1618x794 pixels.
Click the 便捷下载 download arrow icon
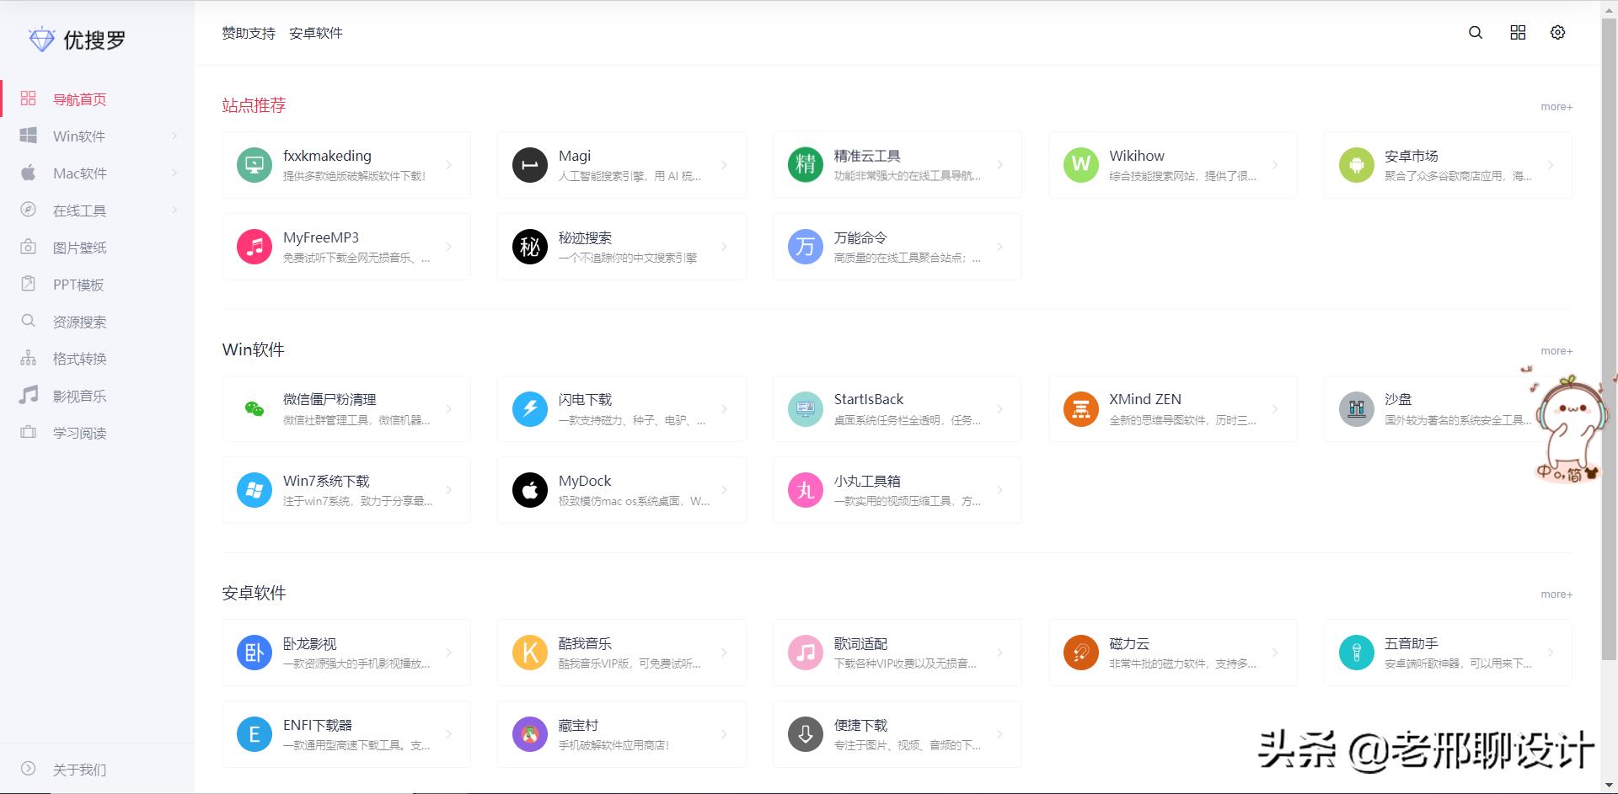coord(805,734)
